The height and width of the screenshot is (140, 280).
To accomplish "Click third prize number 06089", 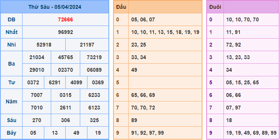I will 94,70.
